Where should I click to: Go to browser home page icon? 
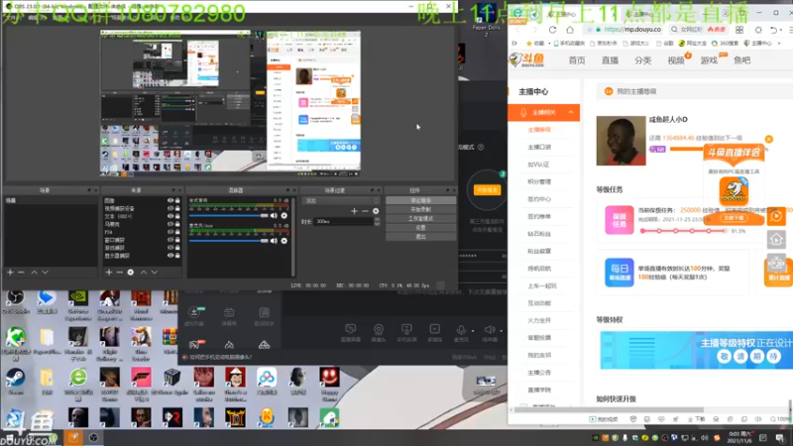(570, 30)
